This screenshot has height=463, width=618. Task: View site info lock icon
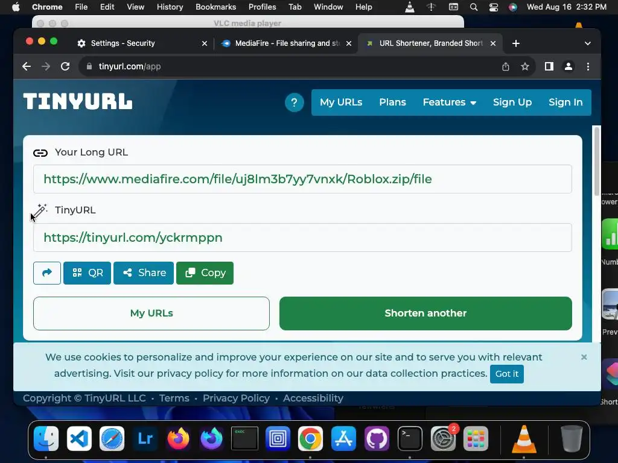[89, 66]
